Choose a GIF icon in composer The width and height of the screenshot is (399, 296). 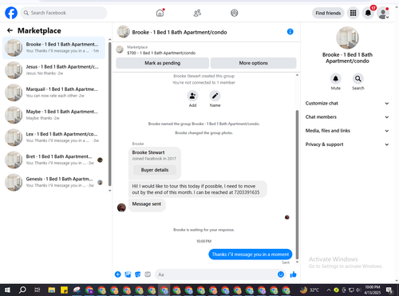[148, 274]
